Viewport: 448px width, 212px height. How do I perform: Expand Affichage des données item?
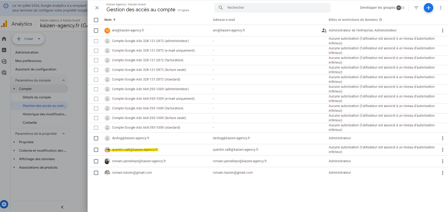click(14, 159)
